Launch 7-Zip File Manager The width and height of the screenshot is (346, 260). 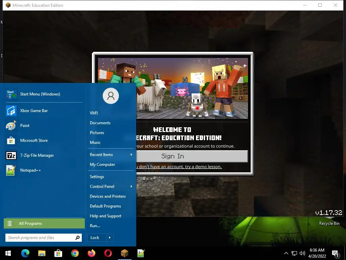(x=44, y=155)
